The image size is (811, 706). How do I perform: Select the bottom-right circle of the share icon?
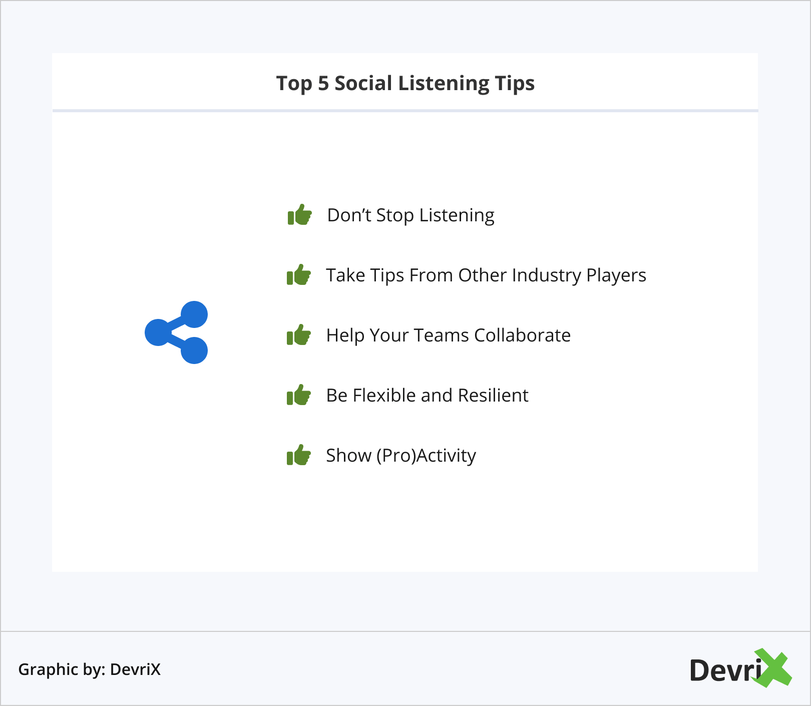[x=194, y=350]
